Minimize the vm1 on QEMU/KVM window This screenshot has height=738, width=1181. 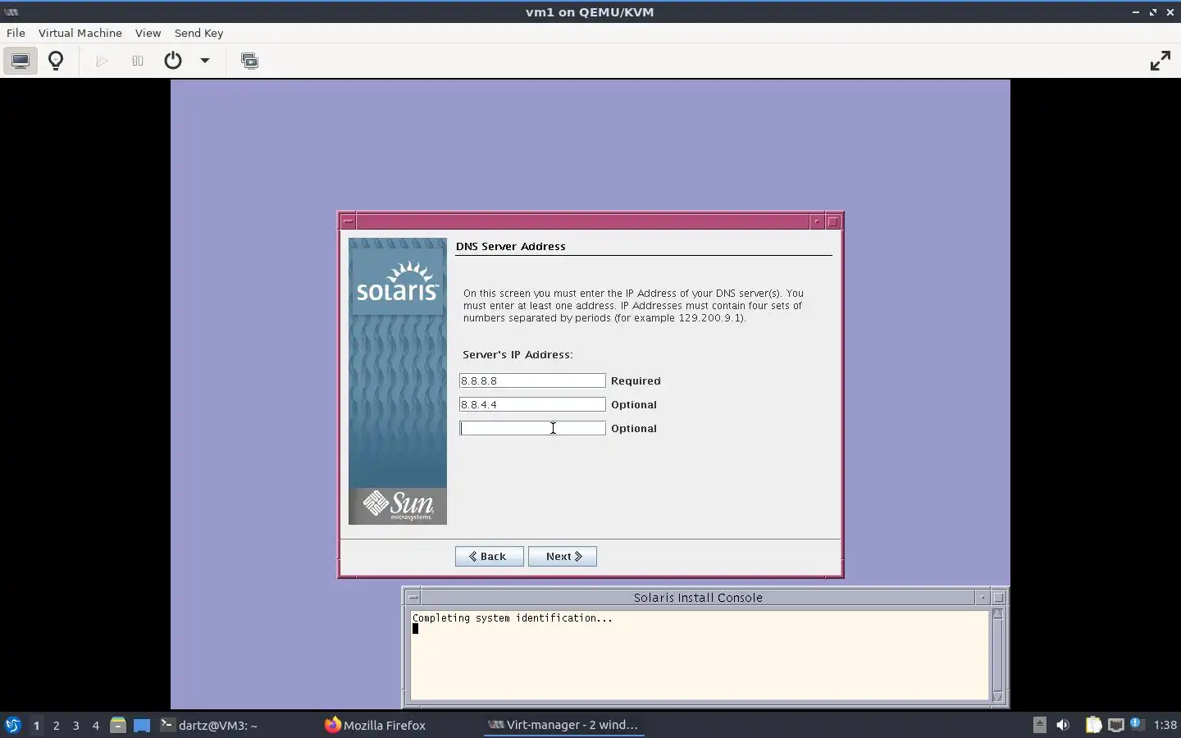tap(1136, 12)
